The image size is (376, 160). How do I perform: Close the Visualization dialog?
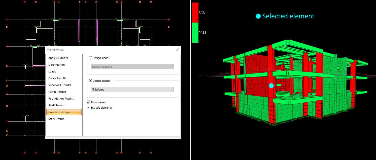(x=177, y=50)
